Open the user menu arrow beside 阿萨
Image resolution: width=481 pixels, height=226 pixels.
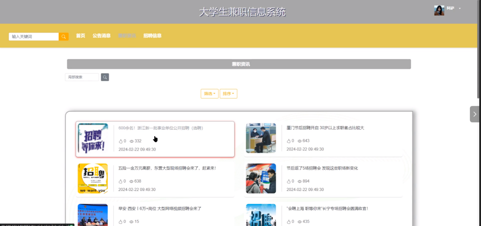(x=460, y=8)
